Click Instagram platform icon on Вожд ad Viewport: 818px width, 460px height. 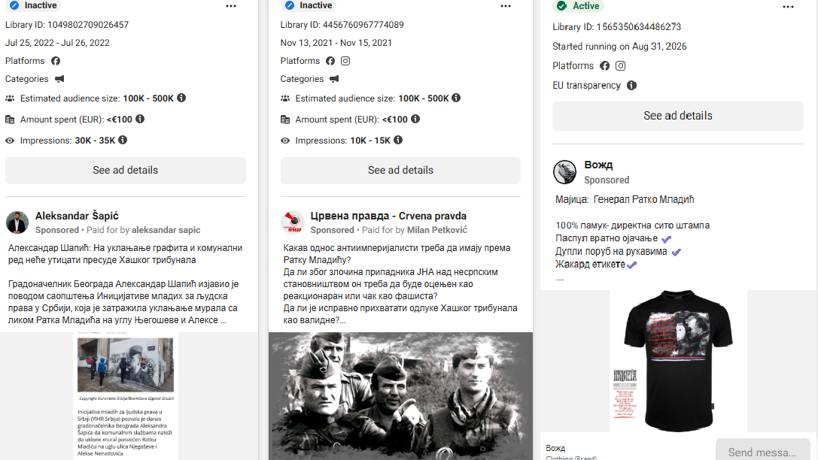click(620, 65)
